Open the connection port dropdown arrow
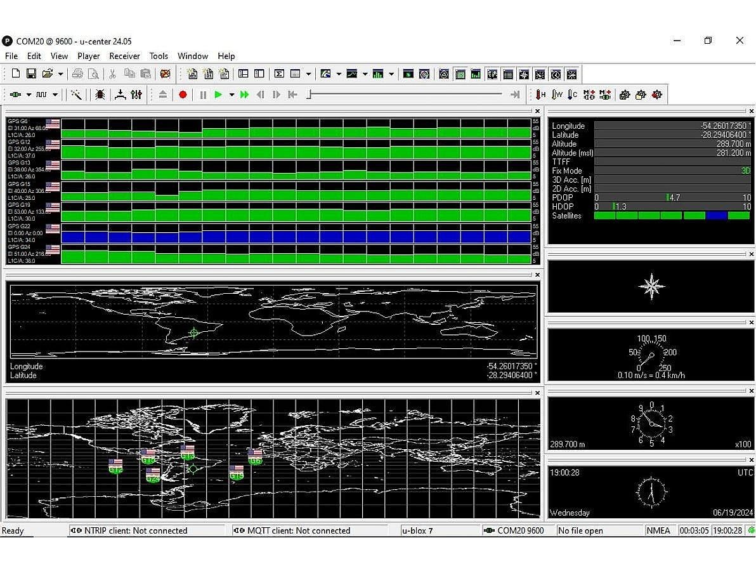This screenshot has width=756, height=571. coord(29,95)
